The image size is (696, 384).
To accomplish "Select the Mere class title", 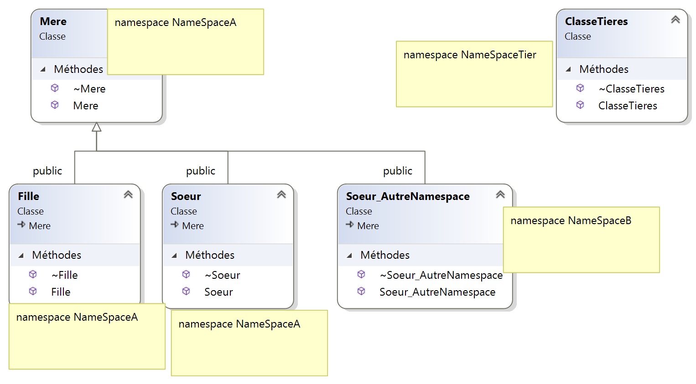I will point(53,21).
